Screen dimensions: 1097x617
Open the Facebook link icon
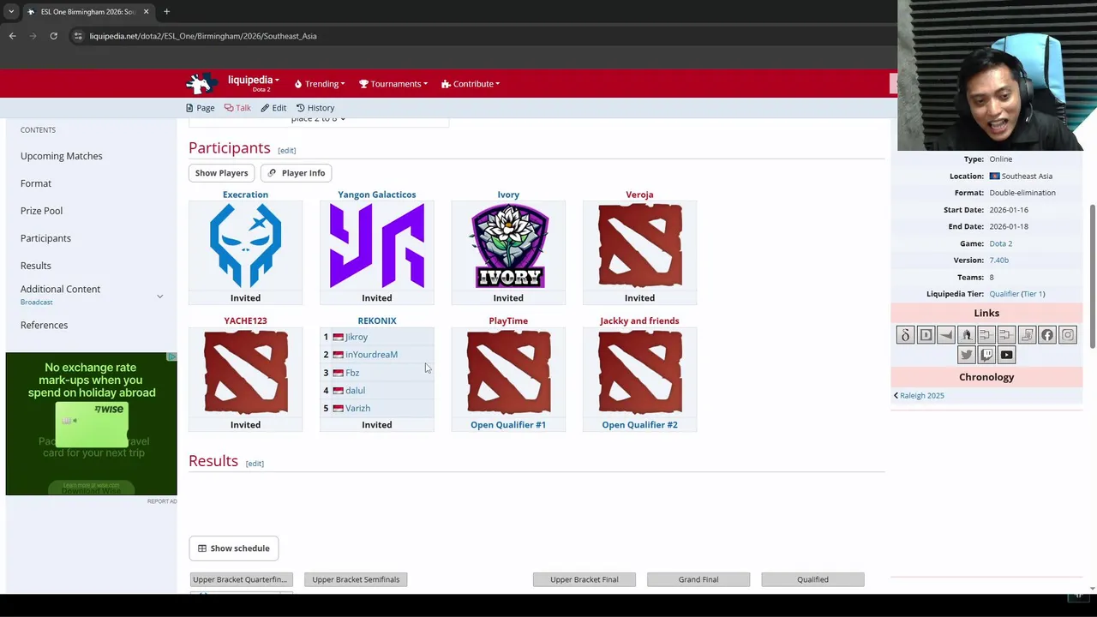pos(1047,335)
